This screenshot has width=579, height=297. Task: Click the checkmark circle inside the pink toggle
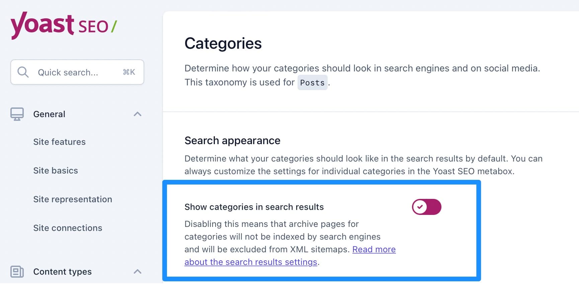pyautogui.click(x=420, y=207)
